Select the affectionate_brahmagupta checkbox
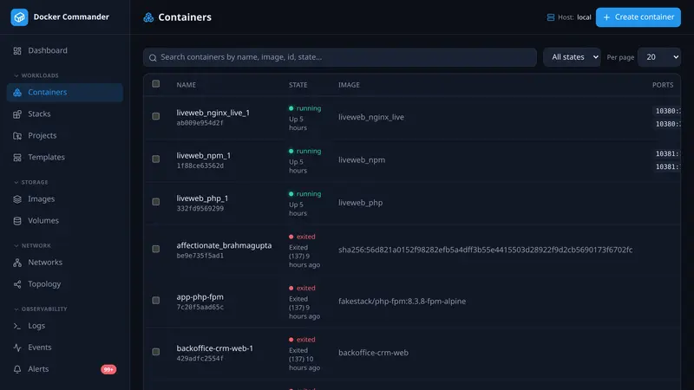This screenshot has height=390, width=694. coord(156,249)
